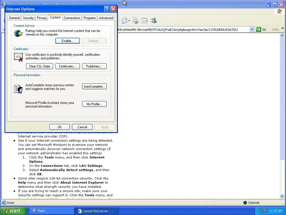
Task: Click Enable in Content Advisor
Action: (x=68, y=41)
